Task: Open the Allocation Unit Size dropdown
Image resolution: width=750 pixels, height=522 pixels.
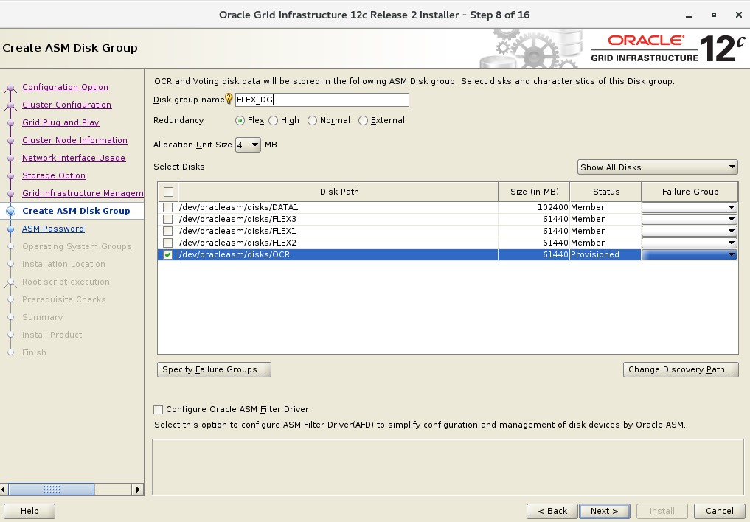Action: click(x=249, y=145)
